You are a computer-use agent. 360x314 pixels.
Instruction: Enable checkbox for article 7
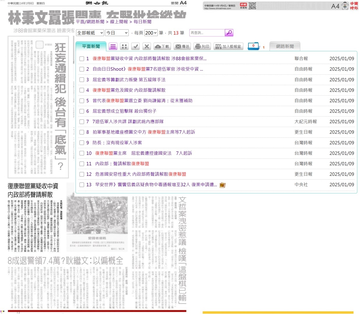coord(82,122)
